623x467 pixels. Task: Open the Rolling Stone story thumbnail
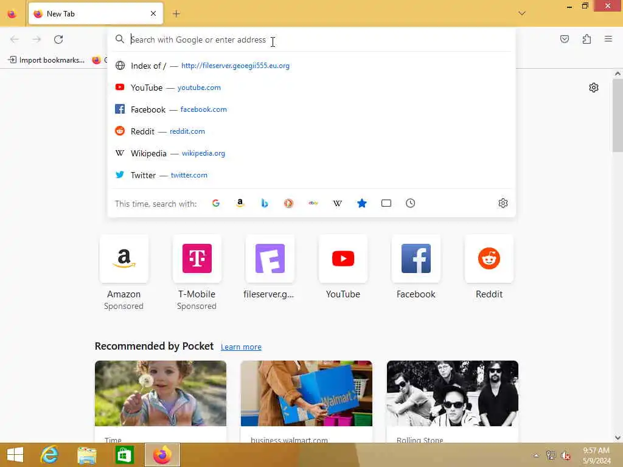453,393
